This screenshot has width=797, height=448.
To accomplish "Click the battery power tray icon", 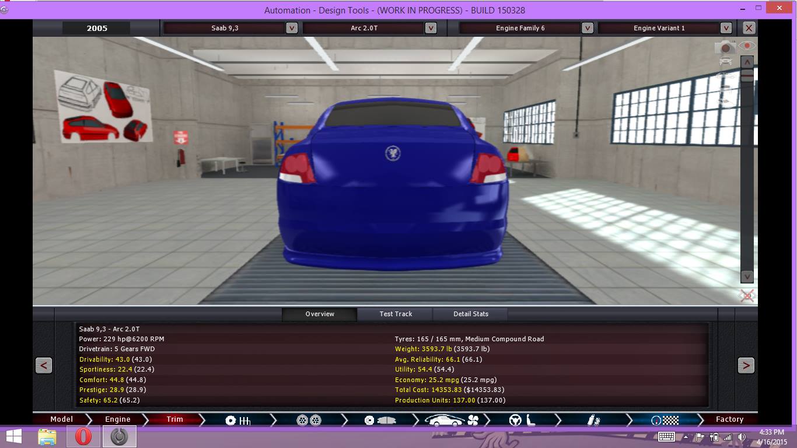I will tap(714, 437).
